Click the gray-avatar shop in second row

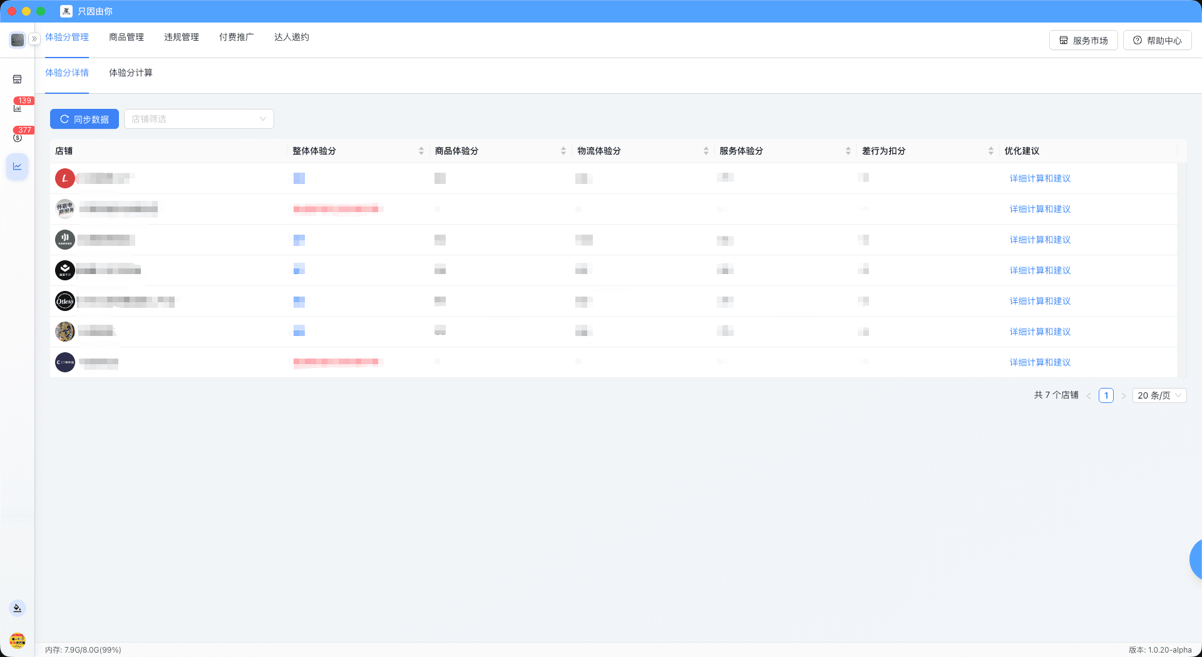click(65, 210)
